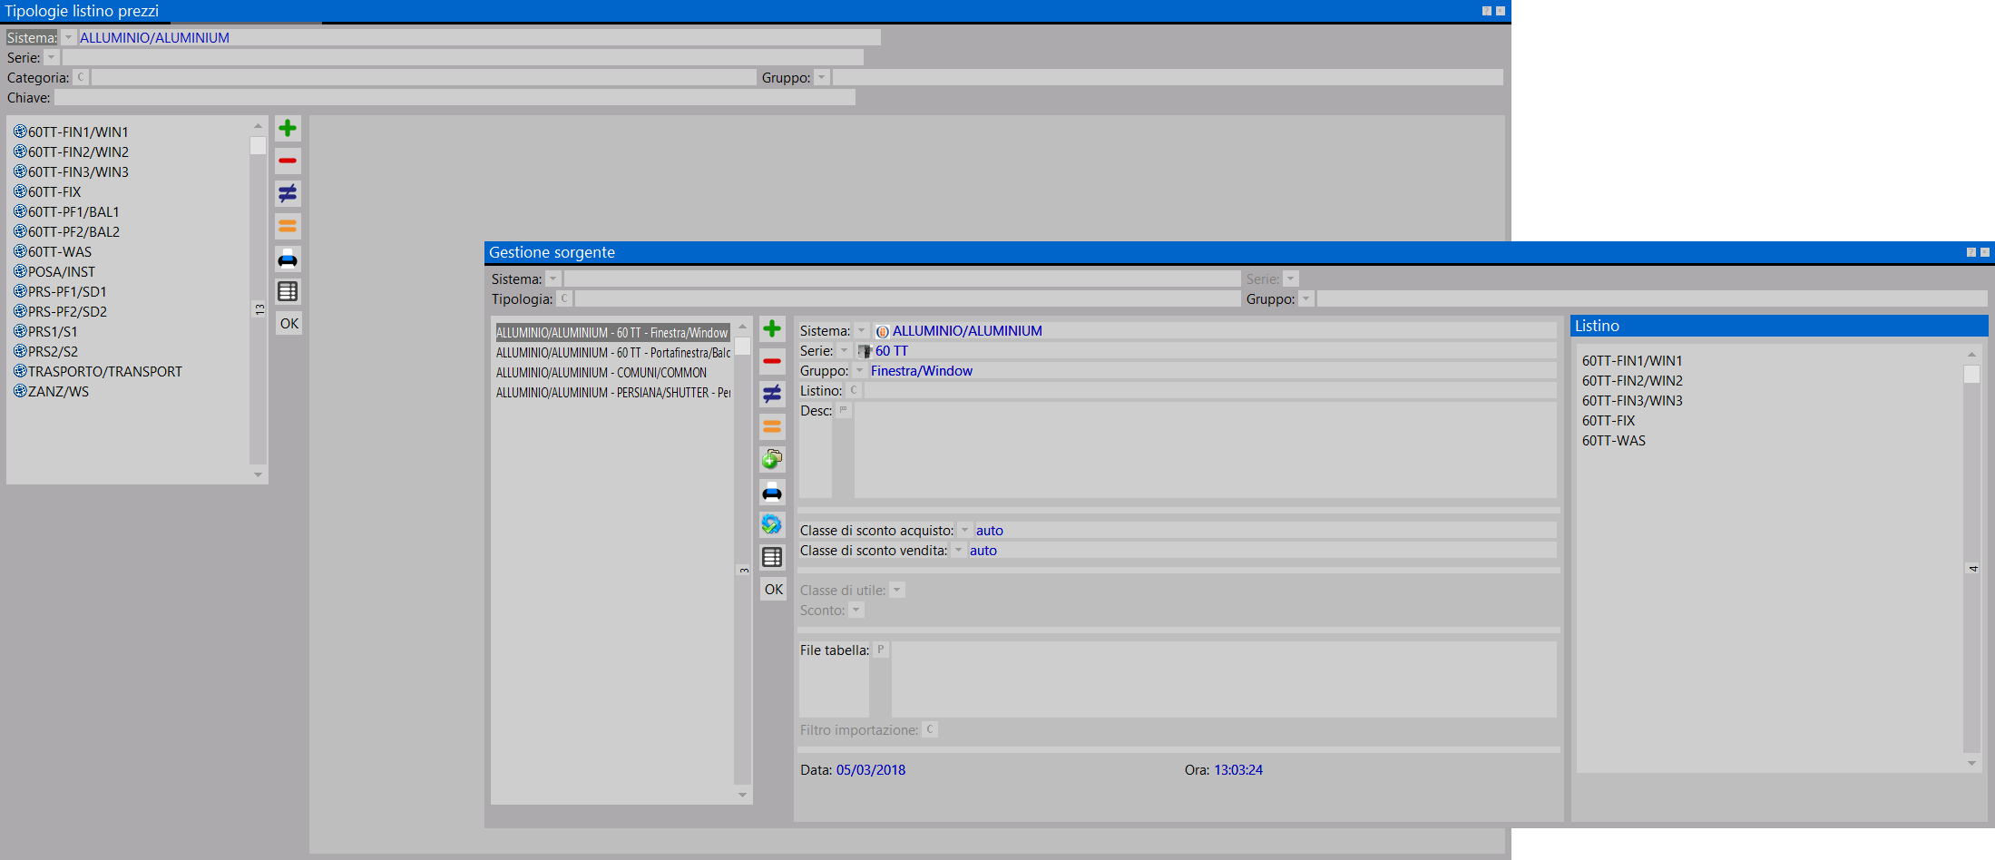Select 60TT-PF2/BAL2 item

pyautogui.click(x=66, y=232)
